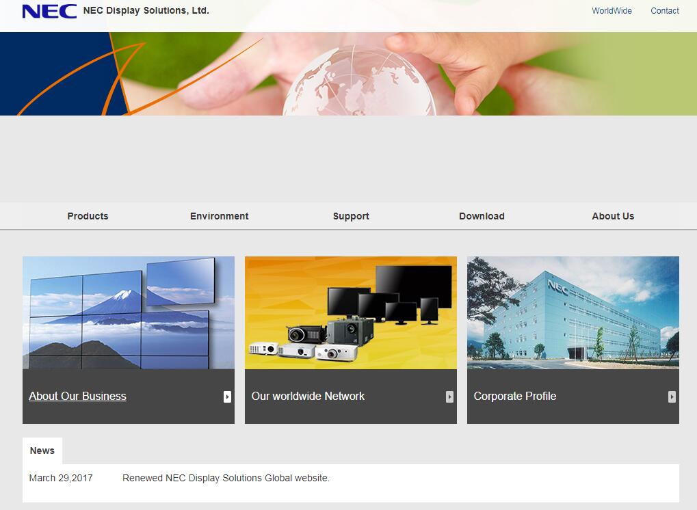Click the projectors and monitors thumbnail
The width and height of the screenshot is (697, 510).
click(x=351, y=312)
